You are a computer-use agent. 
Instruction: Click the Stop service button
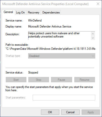(39, 80)
